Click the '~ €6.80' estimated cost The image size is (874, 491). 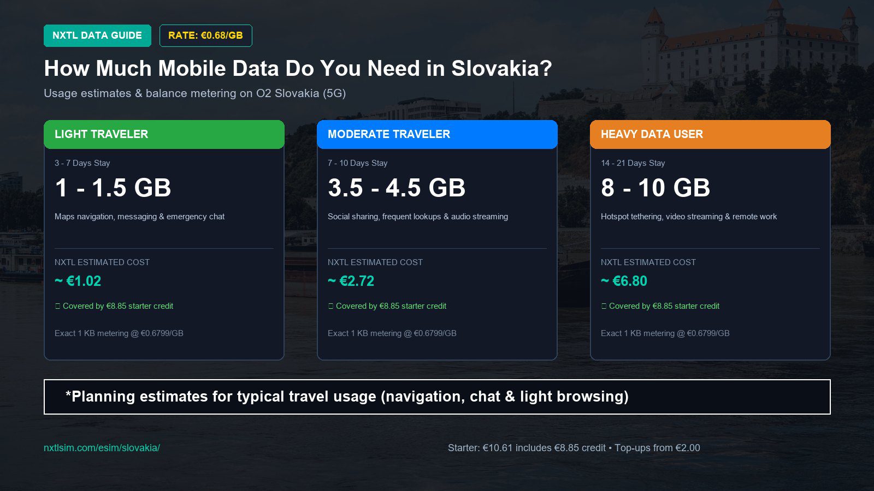tap(624, 281)
